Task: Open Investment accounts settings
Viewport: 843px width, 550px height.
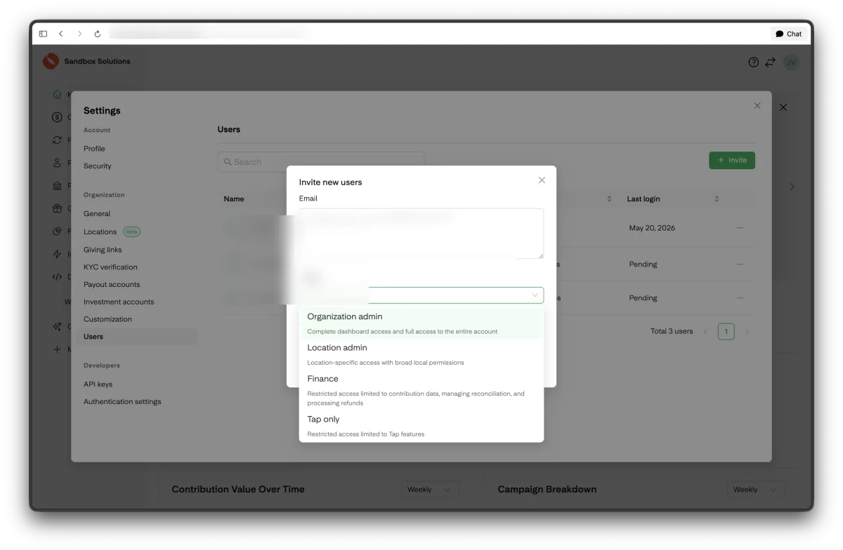Action: tap(119, 302)
